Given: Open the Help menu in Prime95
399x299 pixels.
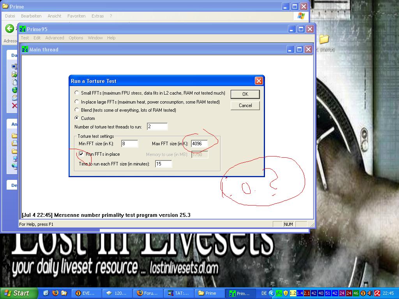Looking at the screenshot, I should tap(111, 38).
